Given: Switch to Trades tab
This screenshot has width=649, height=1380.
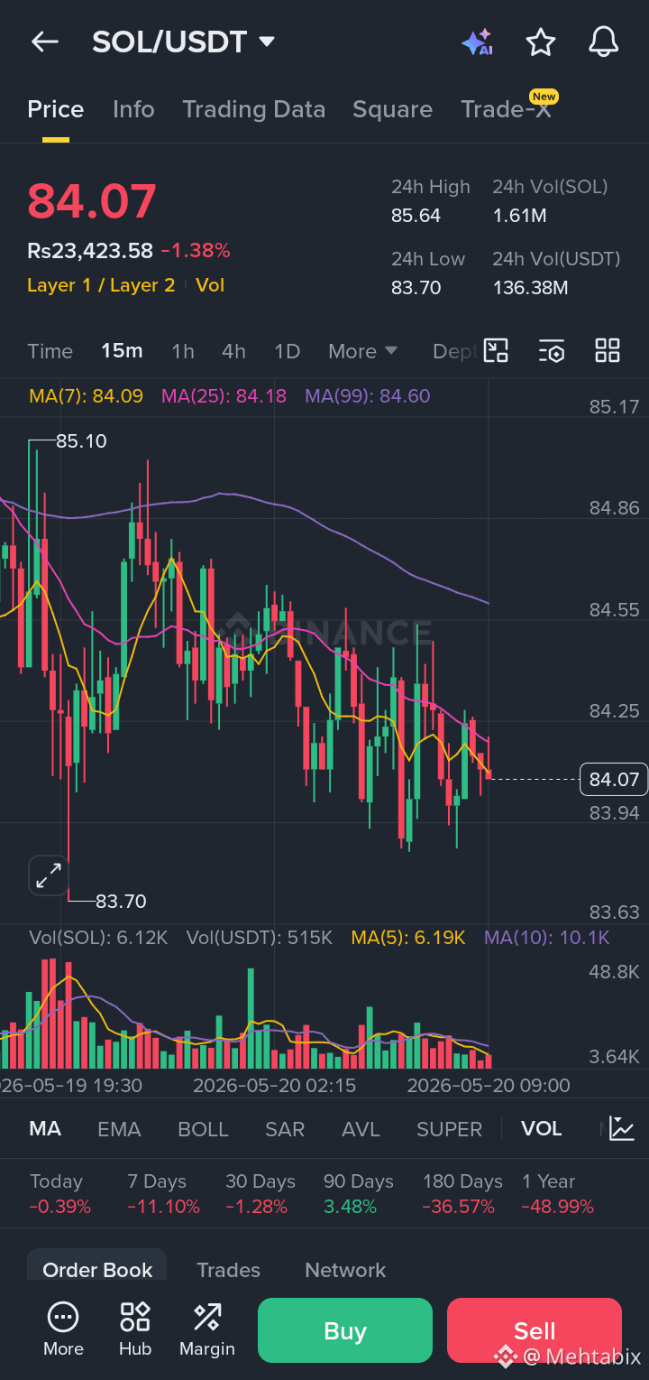Looking at the screenshot, I should [x=228, y=1270].
